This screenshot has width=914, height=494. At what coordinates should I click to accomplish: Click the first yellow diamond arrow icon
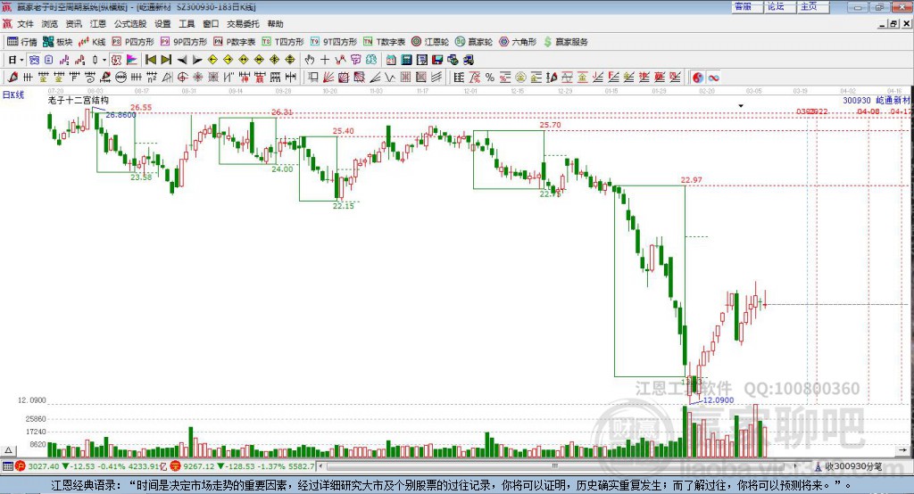[x=212, y=60]
